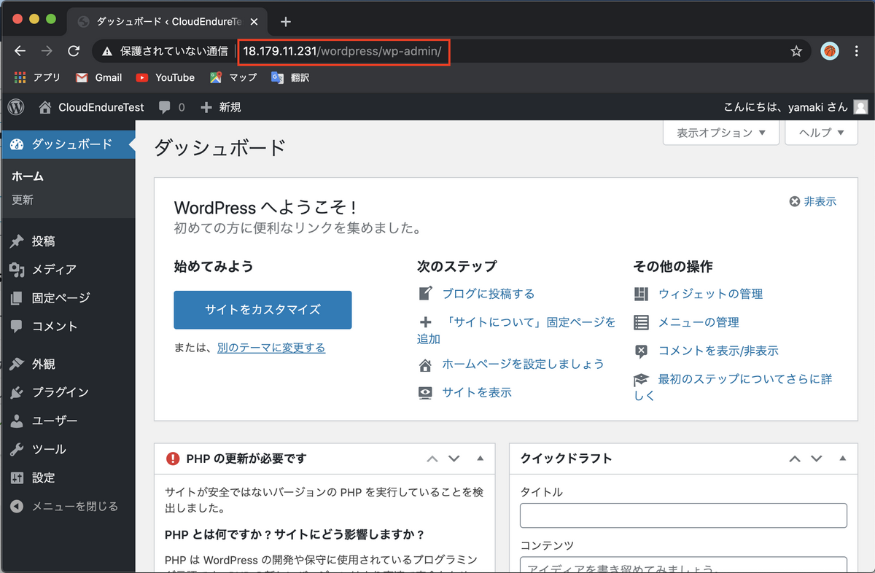Viewport: 875px width, 573px height.
Task: Click the ツール wrench icon
Action: click(x=17, y=449)
